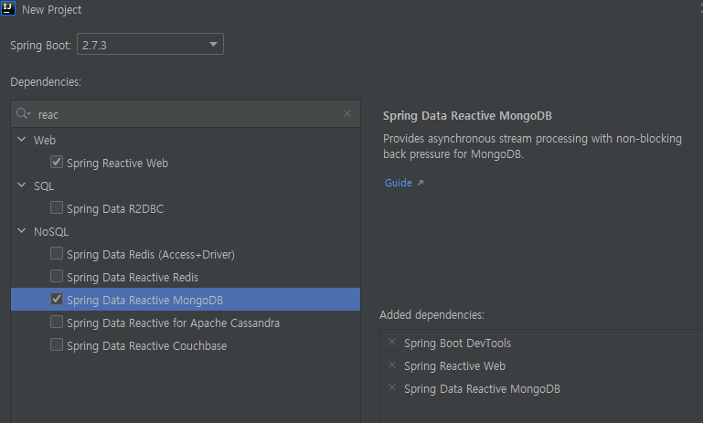This screenshot has width=703, height=423.
Task: Uncheck Spring Data Reactive MongoDB checkbox
Action: click(x=57, y=300)
